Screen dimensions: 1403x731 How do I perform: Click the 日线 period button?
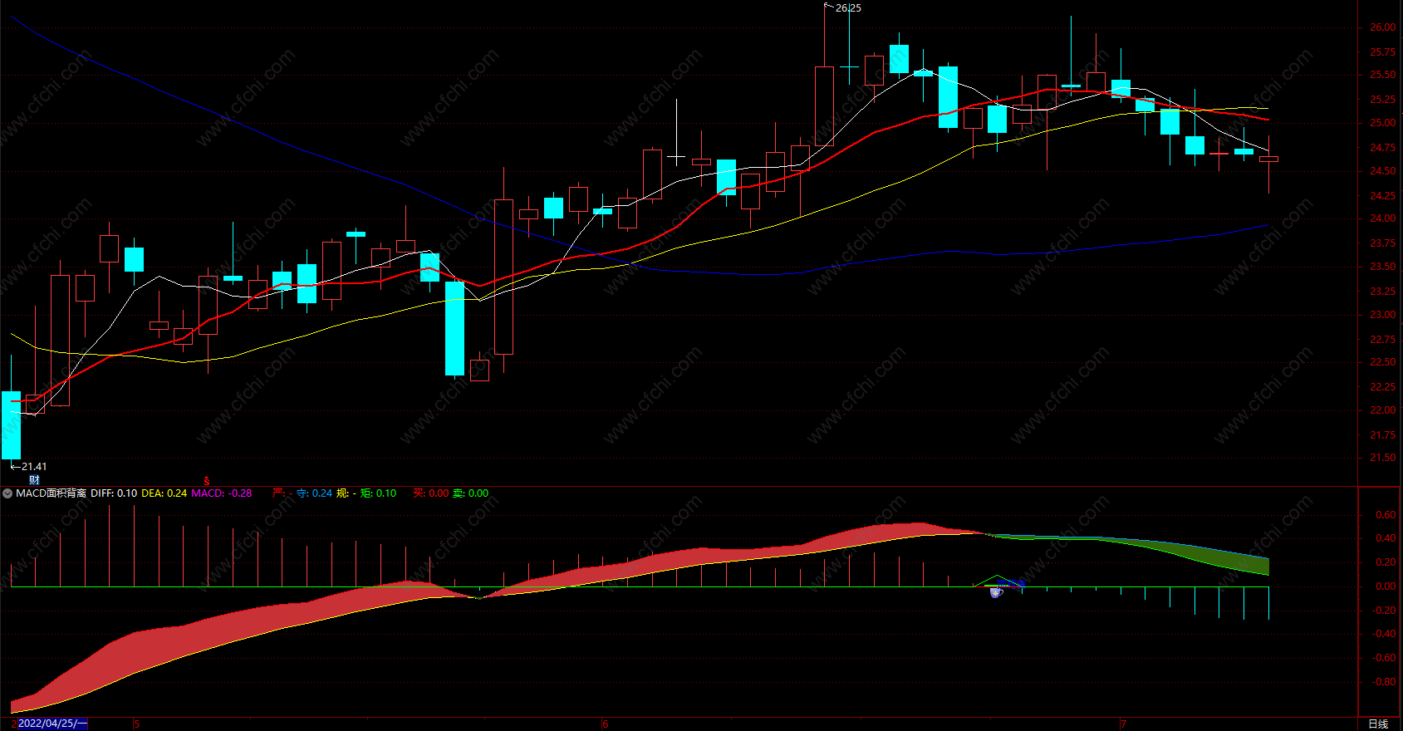pyautogui.click(x=1378, y=724)
